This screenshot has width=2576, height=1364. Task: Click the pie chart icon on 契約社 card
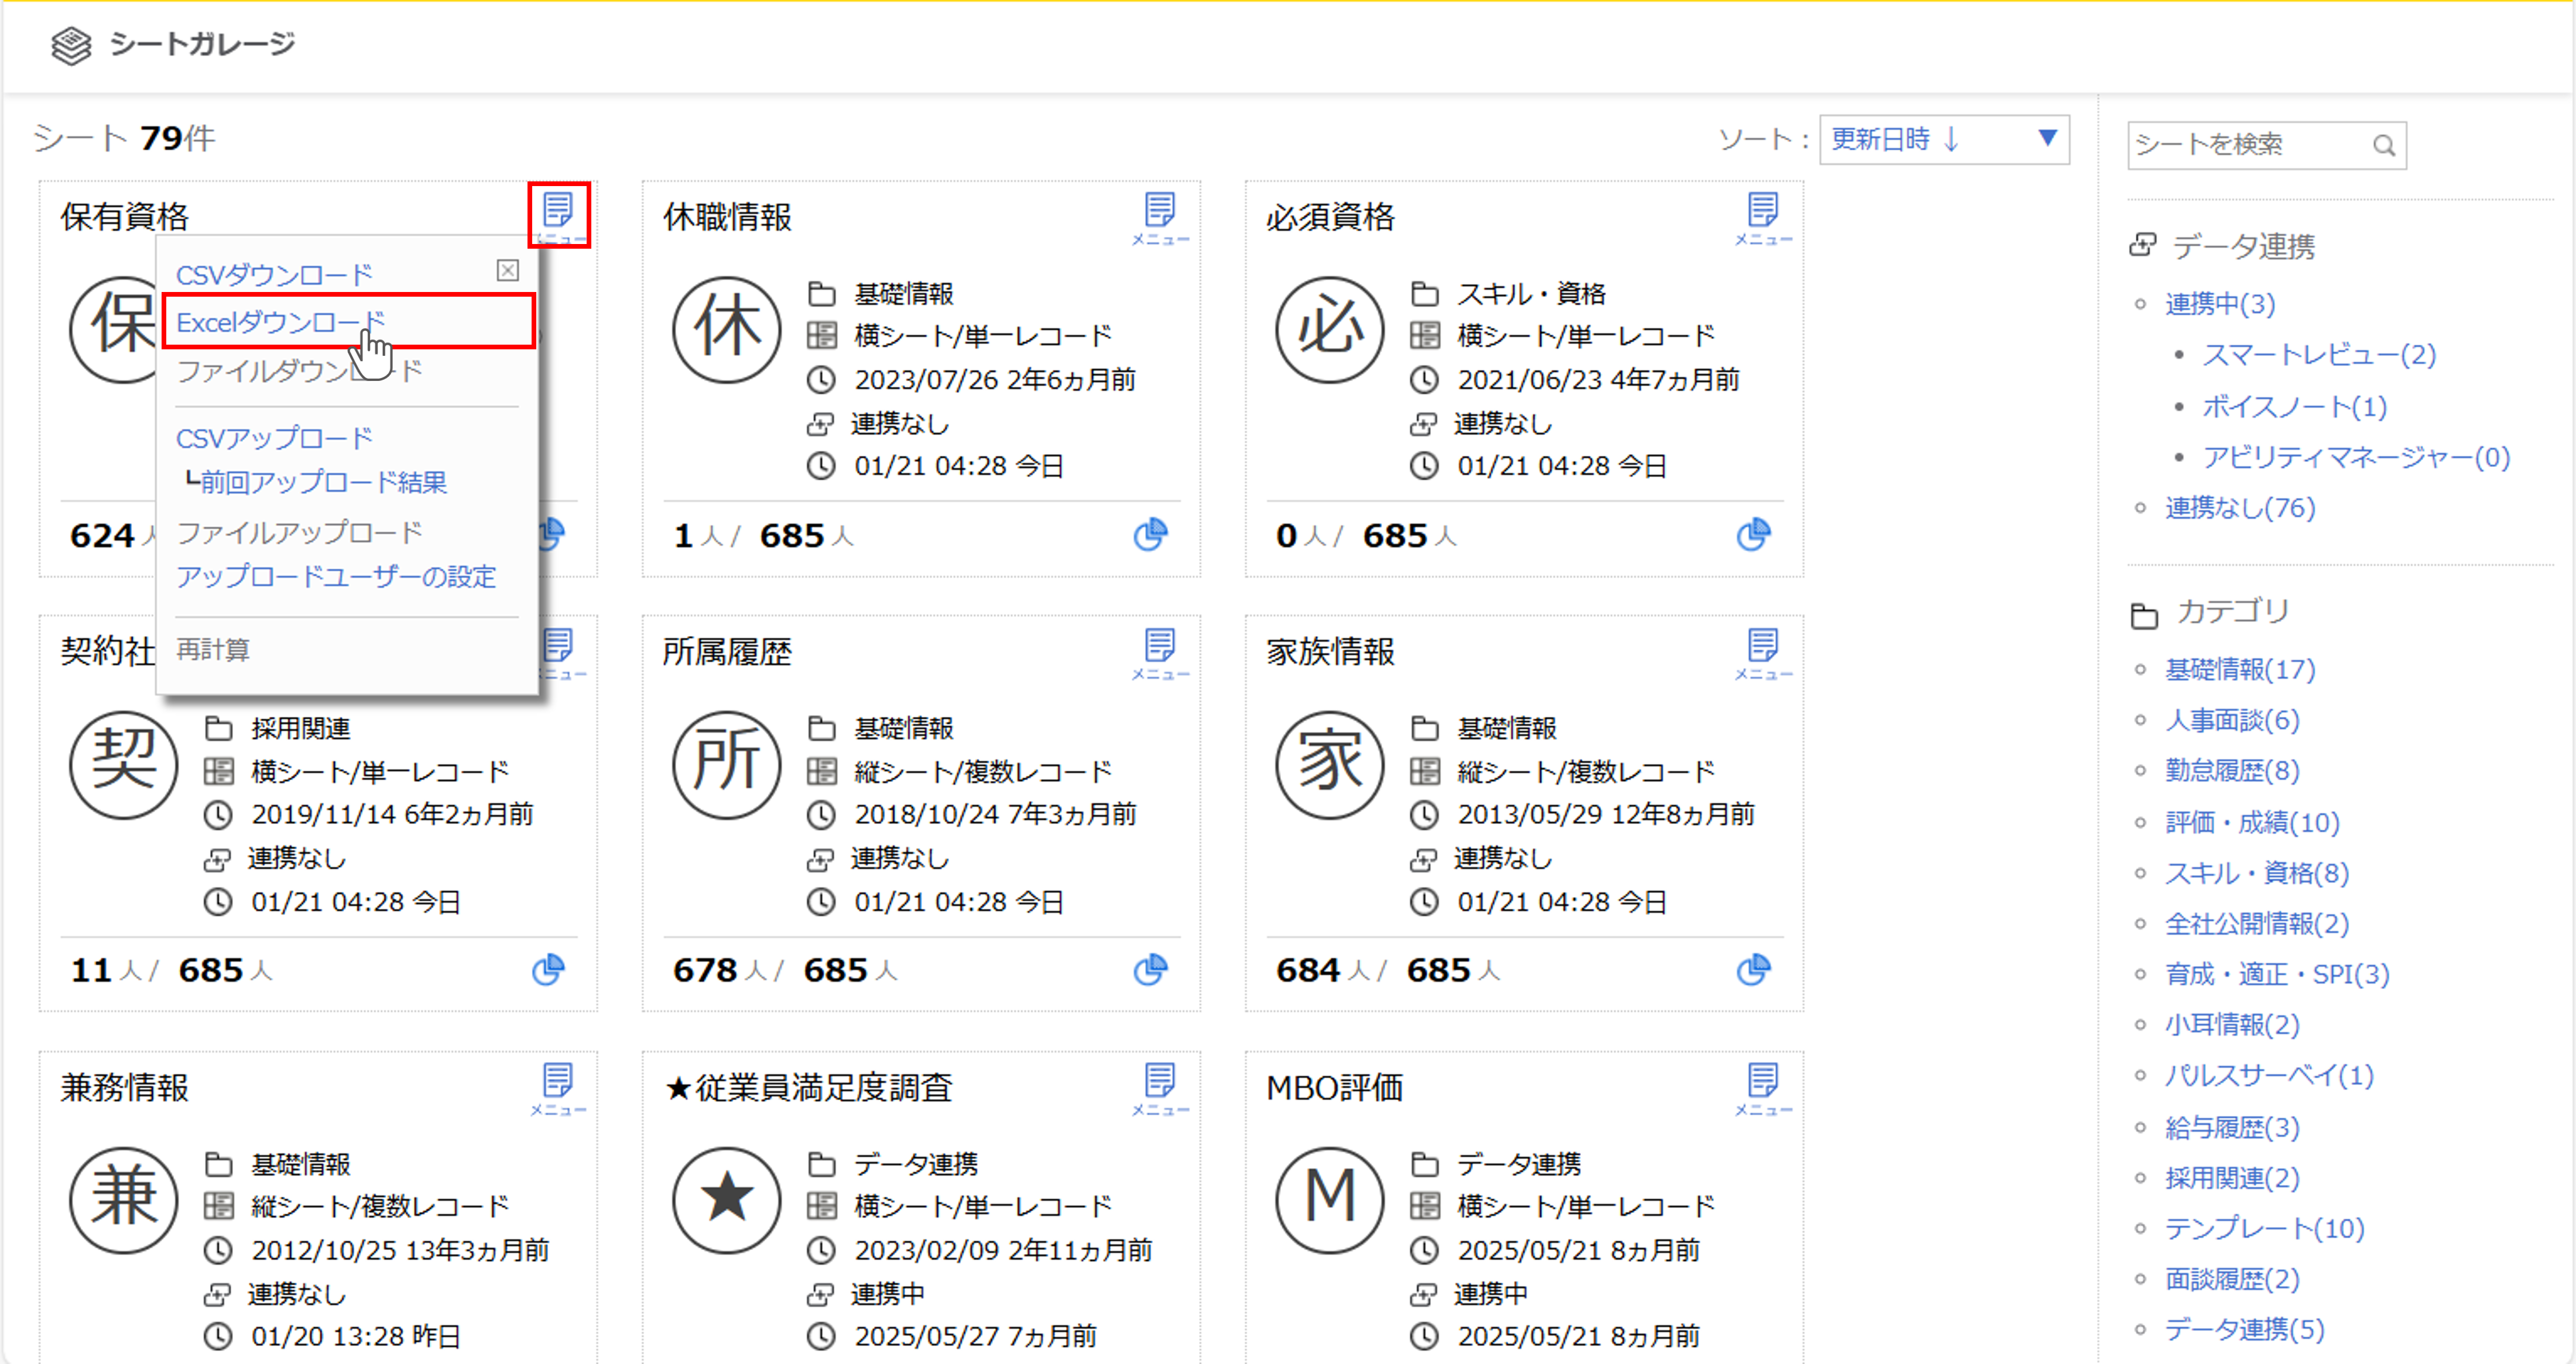(548, 969)
